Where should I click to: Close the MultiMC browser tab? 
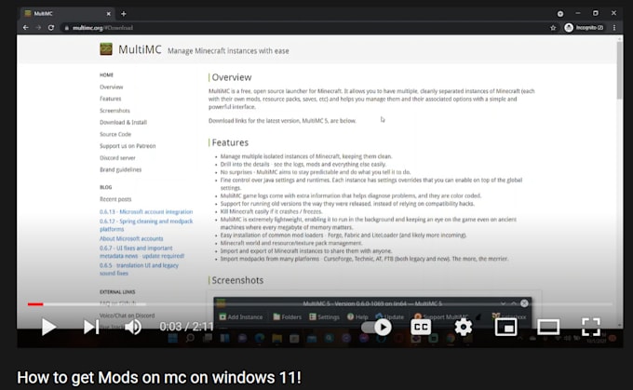pyautogui.click(x=108, y=14)
